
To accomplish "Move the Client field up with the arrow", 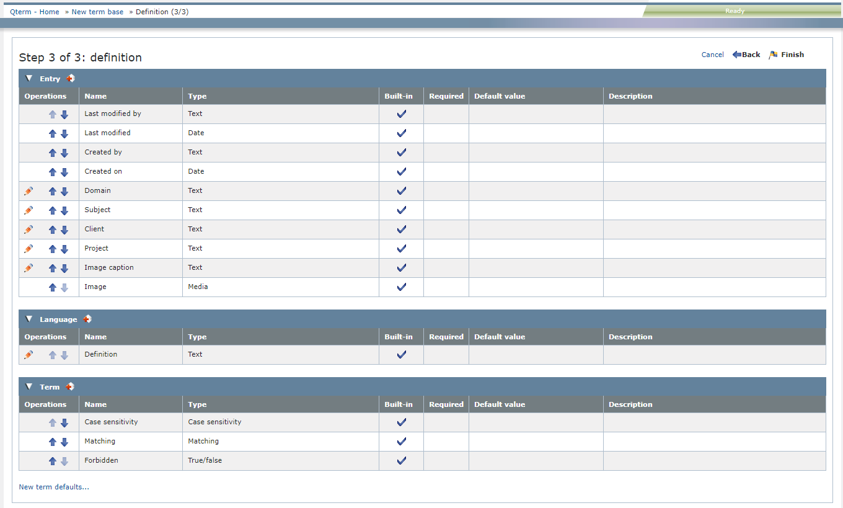I will [x=53, y=229].
